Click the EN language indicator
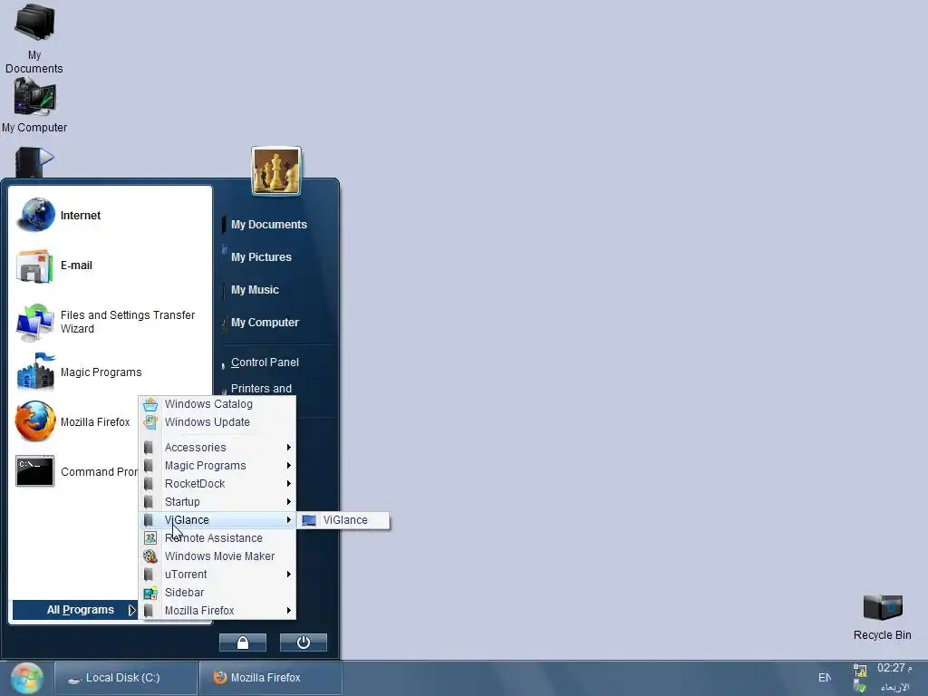Screen dimensions: 928x696 (x=825, y=678)
